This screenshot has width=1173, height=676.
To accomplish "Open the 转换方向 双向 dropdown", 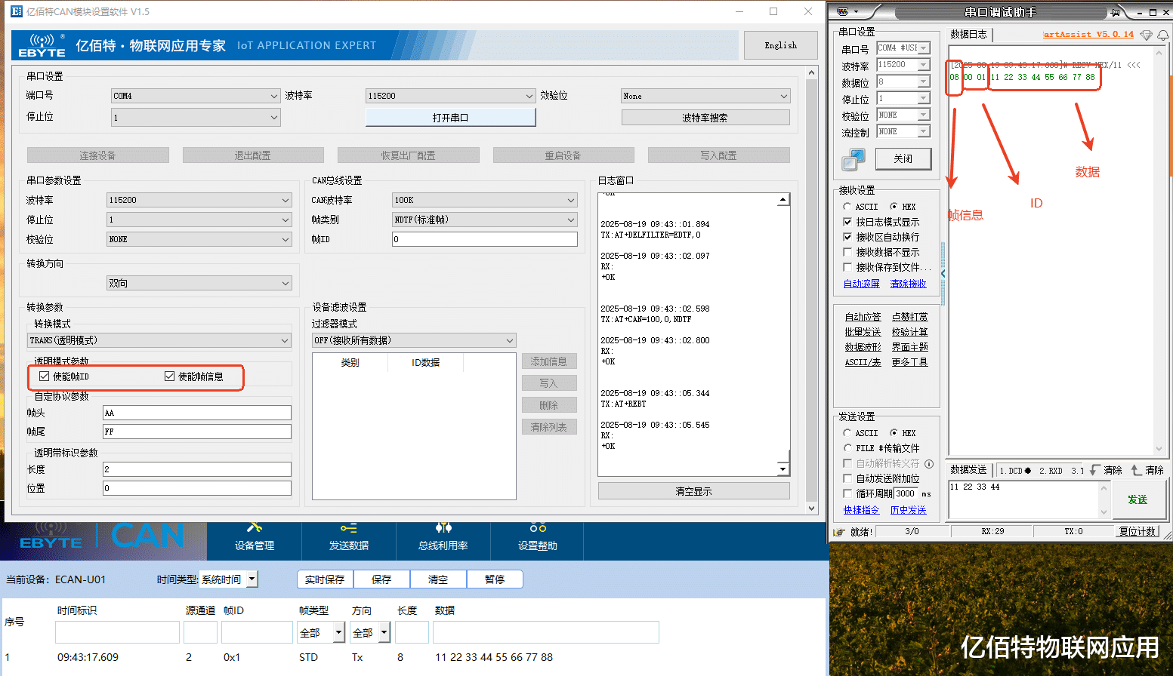I will [199, 283].
